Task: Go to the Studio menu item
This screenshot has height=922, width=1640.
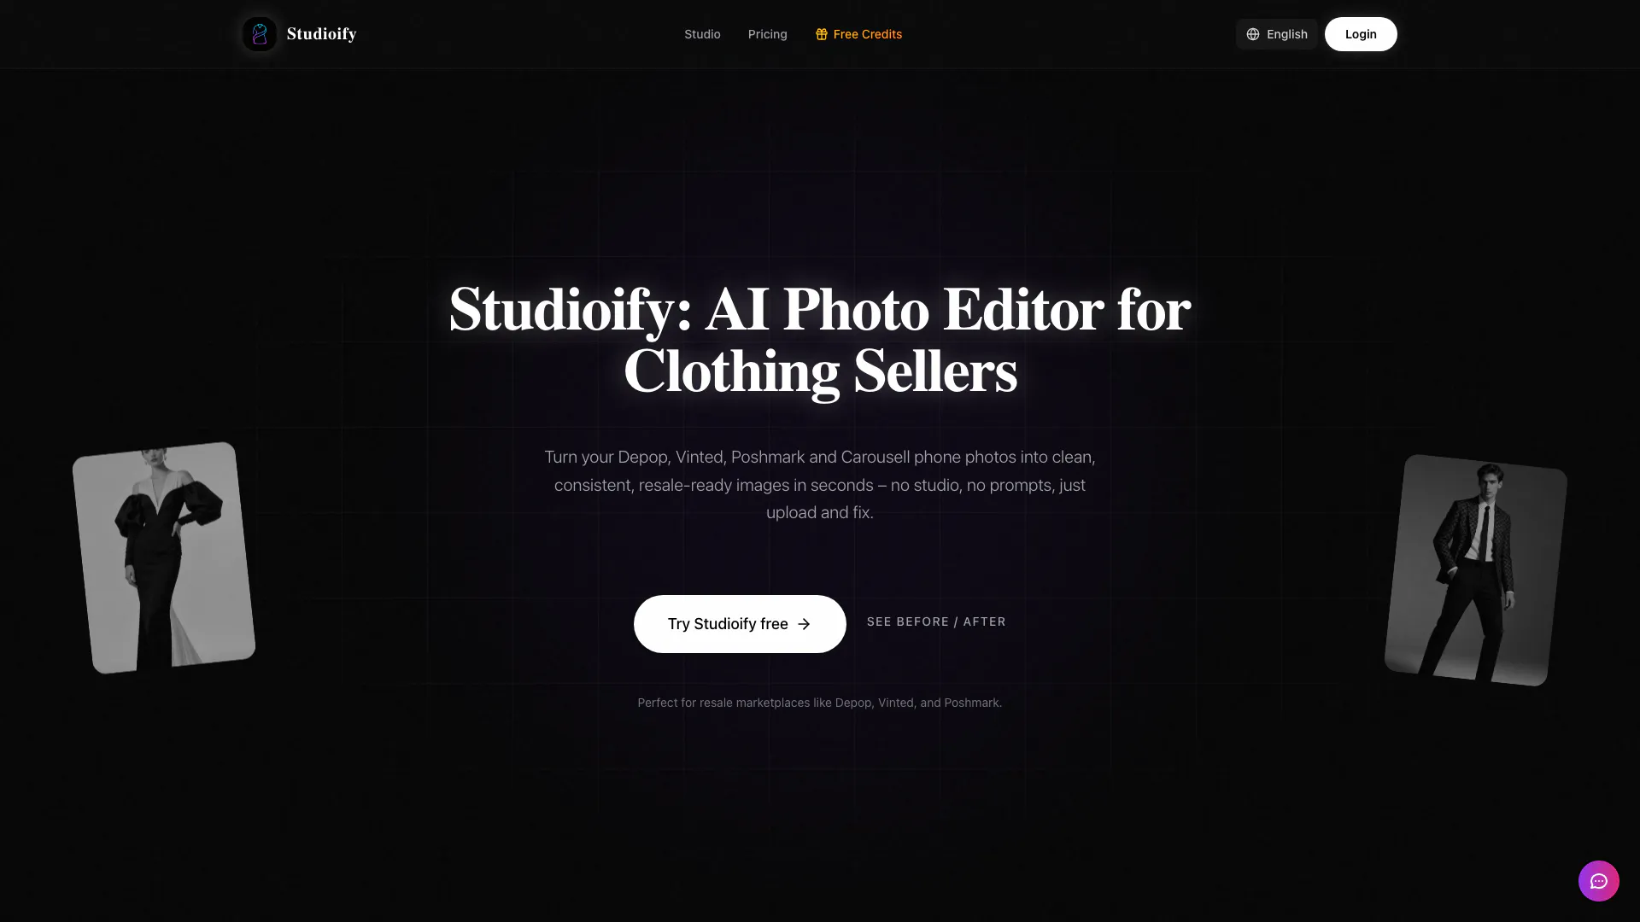Action: coord(702,34)
